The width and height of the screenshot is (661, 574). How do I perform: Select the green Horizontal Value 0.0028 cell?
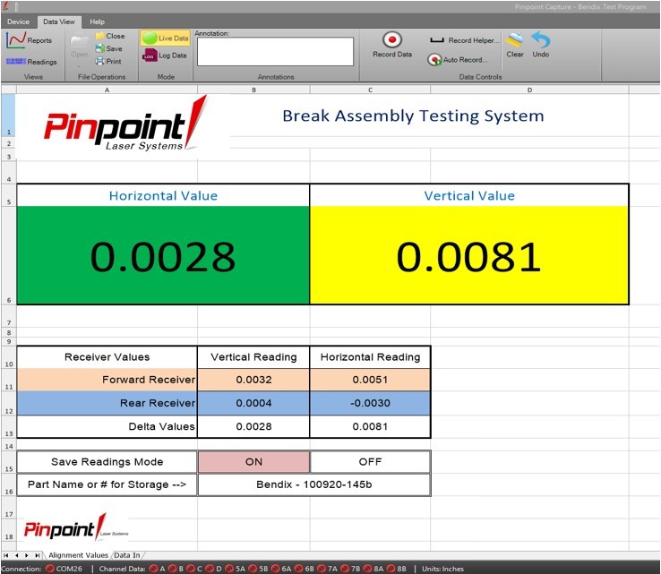point(163,255)
